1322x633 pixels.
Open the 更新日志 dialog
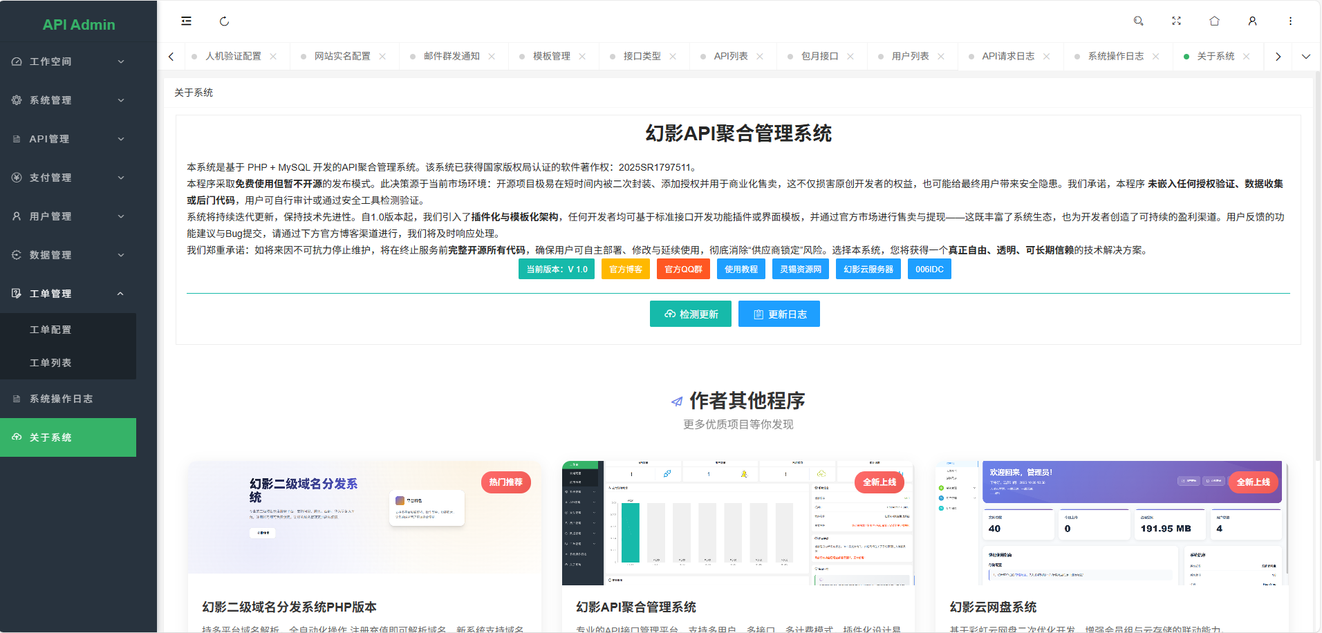779,314
